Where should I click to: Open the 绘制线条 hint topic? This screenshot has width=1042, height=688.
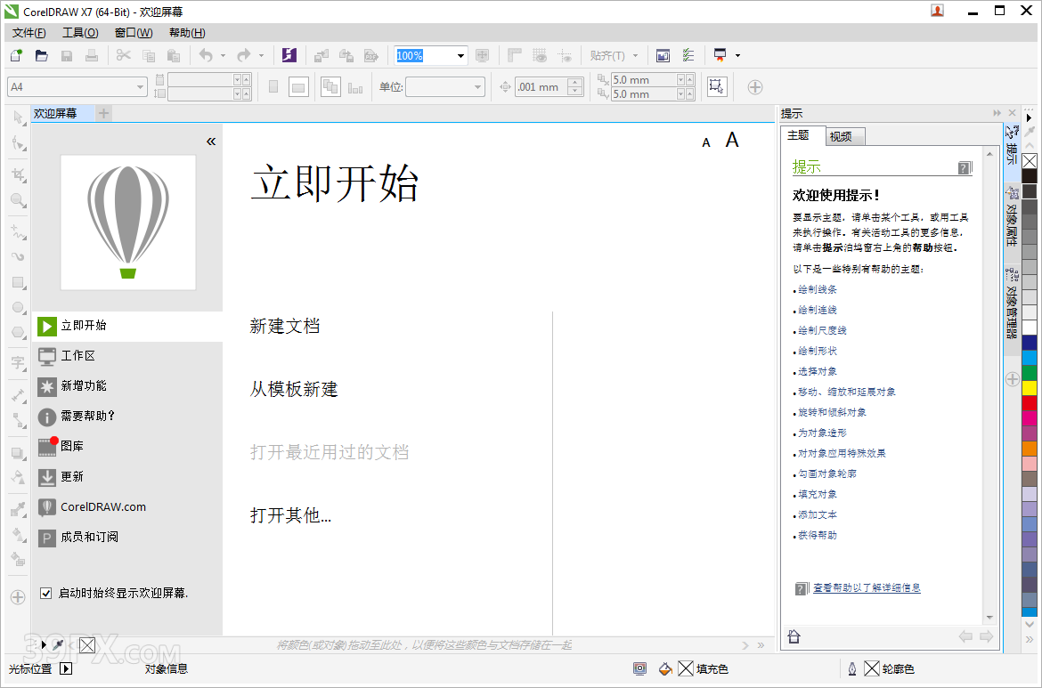(x=818, y=289)
